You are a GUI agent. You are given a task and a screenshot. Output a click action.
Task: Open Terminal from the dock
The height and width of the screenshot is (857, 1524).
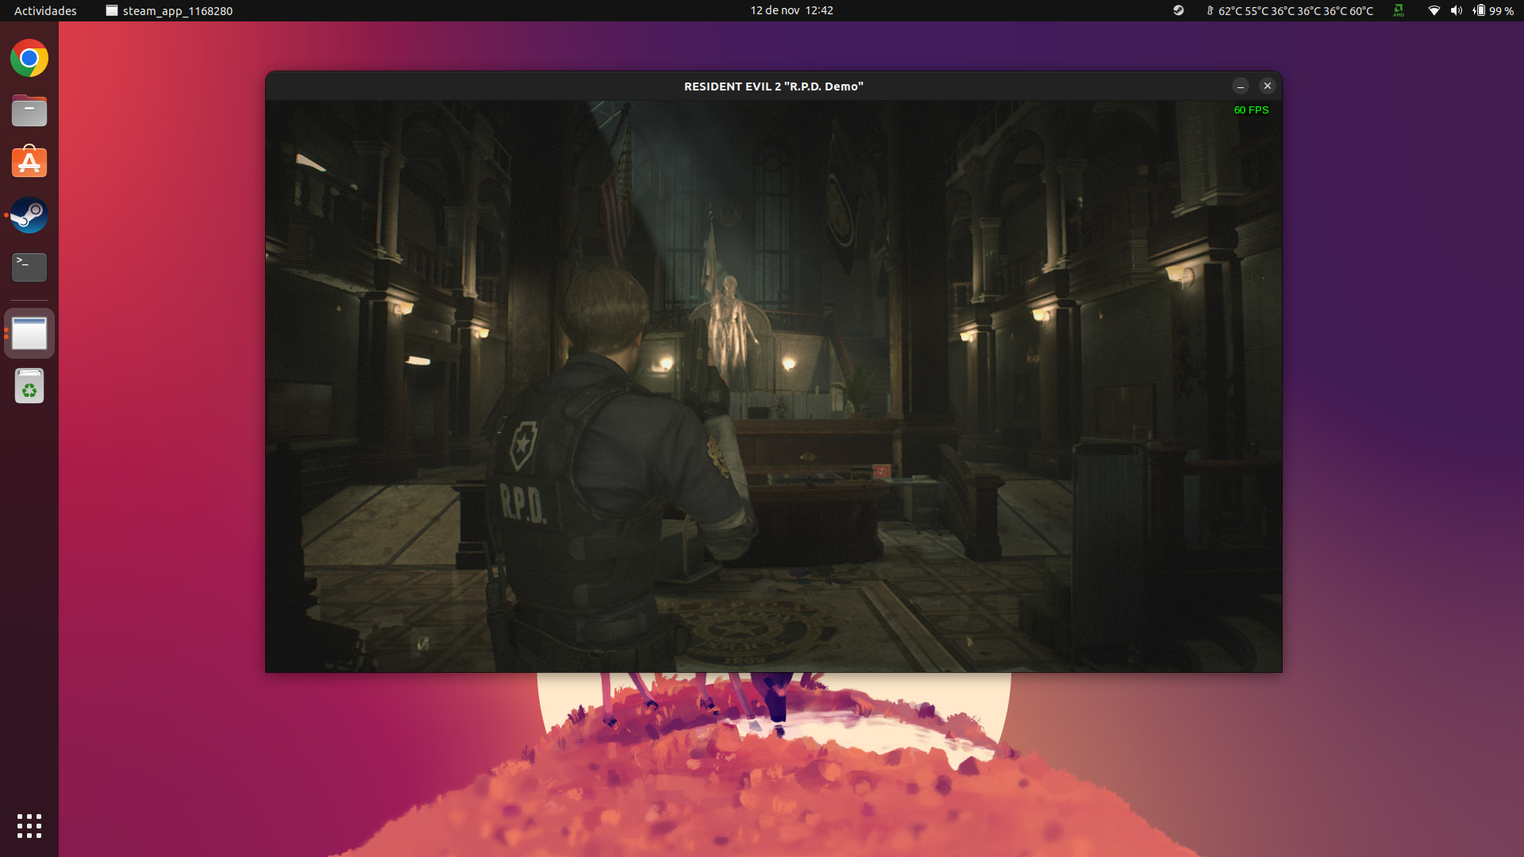pyautogui.click(x=29, y=267)
